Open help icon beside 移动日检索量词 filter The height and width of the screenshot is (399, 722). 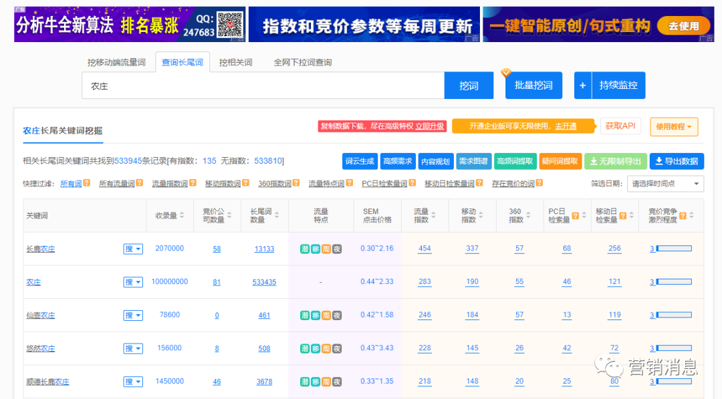click(479, 182)
